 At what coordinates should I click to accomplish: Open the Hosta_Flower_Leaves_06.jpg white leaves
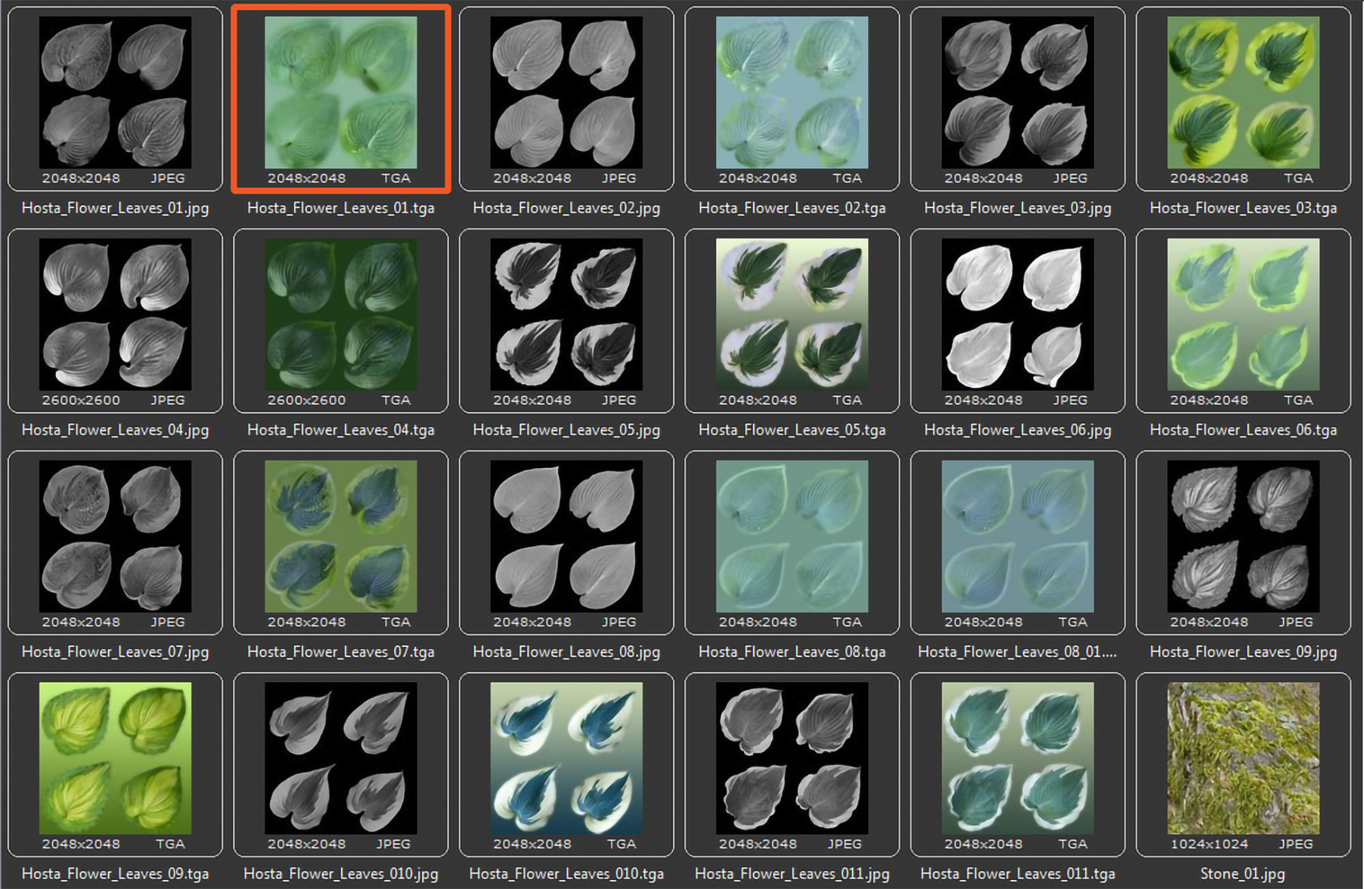pyautogui.click(x=1018, y=315)
